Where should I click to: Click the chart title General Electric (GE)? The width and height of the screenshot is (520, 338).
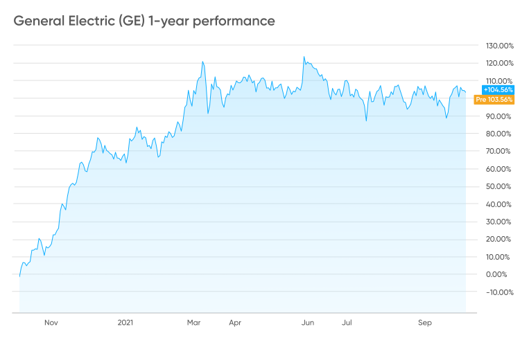[79, 21]
